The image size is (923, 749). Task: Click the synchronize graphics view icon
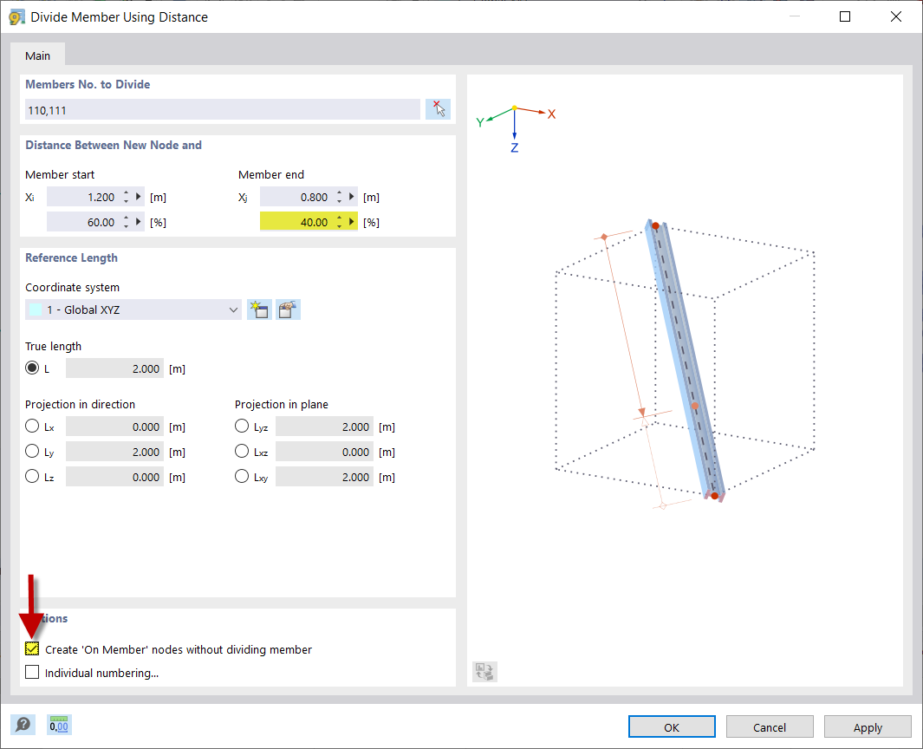point(484,671)
